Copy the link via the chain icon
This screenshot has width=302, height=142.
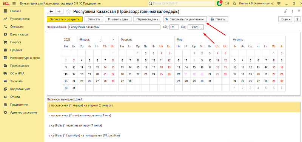tap(286, 11)
